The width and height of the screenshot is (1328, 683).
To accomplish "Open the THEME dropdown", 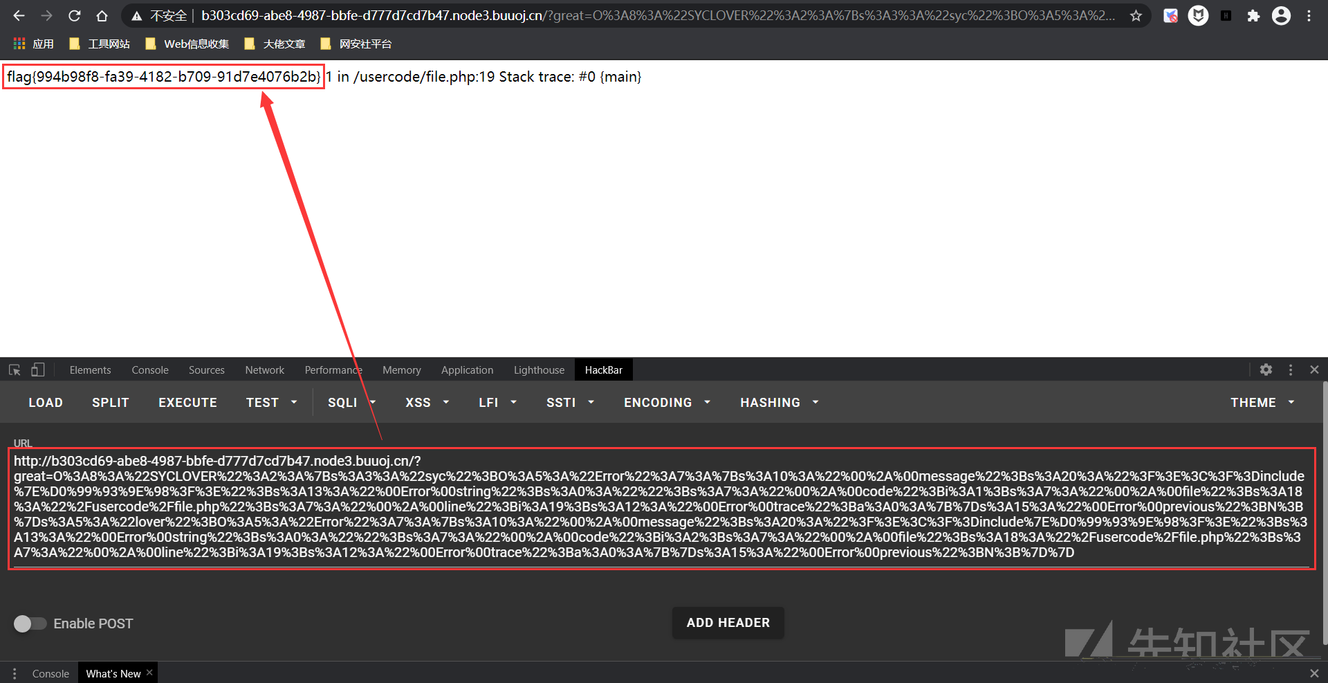I will point(1262,403).
